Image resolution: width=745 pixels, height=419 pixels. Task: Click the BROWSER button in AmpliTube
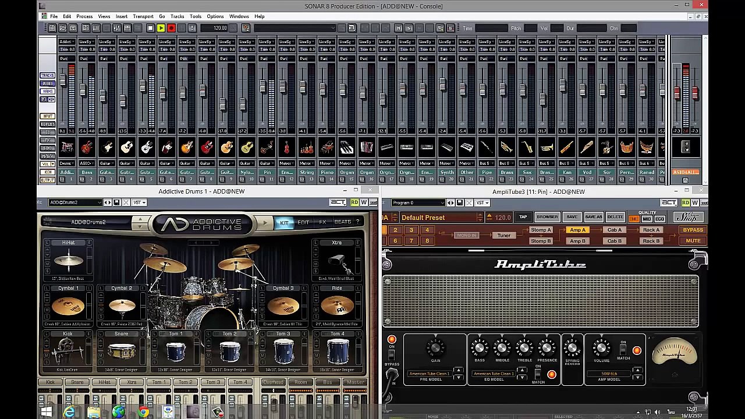[547, 217]
